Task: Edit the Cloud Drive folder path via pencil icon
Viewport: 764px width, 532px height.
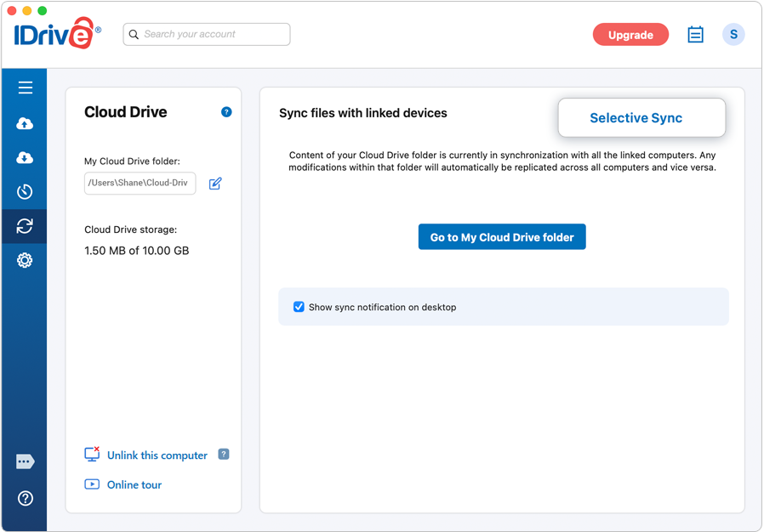Action: (215, 184)
